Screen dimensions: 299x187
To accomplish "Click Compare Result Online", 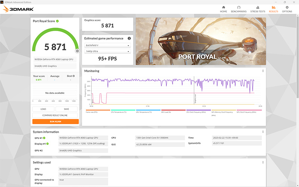I will [x=55, y=115].
